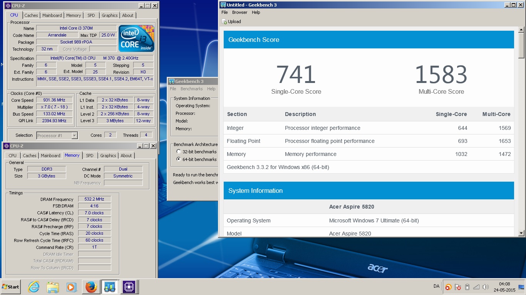Click the CPU-Z title bar icon showing Processor
This screenshot has height=295, width=526.
(7, 6)
